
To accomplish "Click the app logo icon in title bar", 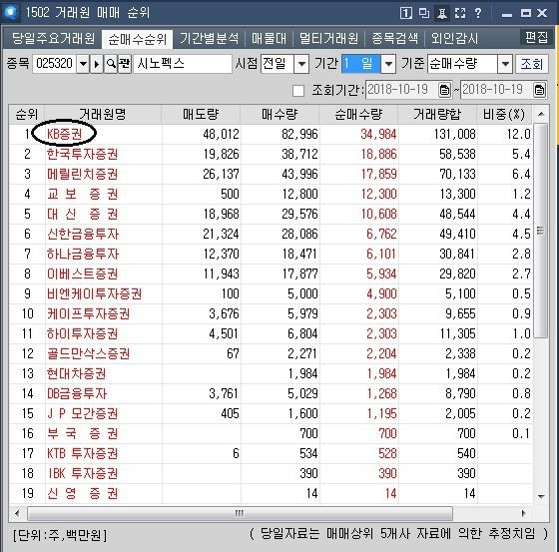I will pos(11,13).
